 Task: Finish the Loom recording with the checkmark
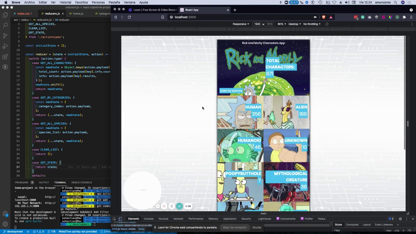pyautogui.click(x=179, y=206)
